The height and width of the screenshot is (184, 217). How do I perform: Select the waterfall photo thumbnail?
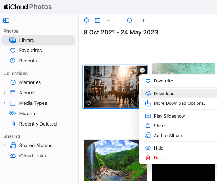tap(115, 160)
